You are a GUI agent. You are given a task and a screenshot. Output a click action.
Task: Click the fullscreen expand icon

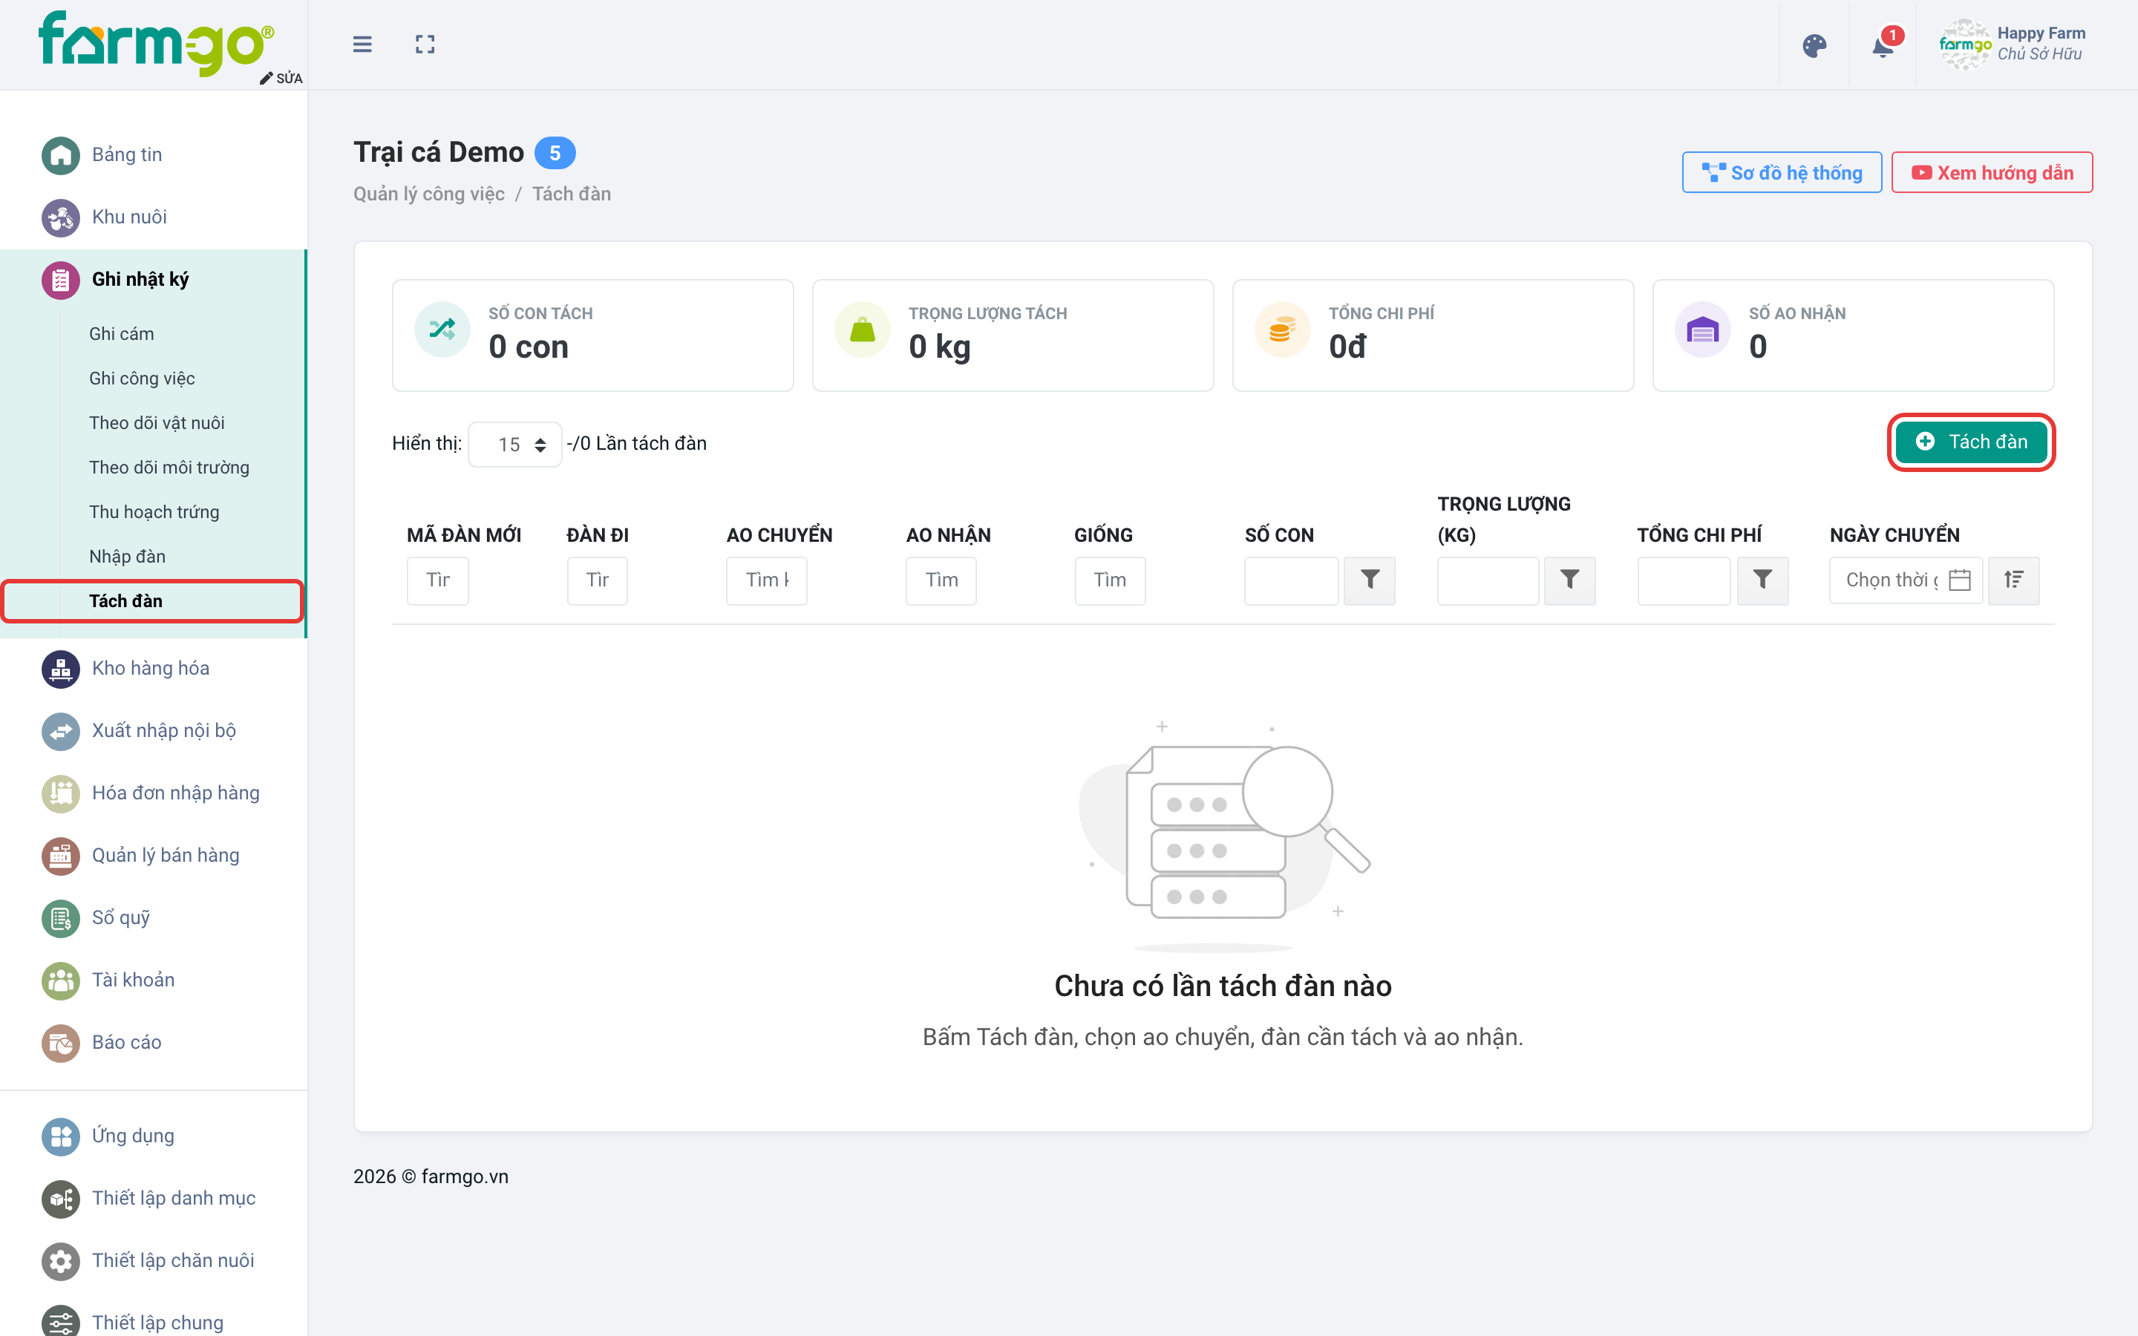[x=425, y=45]
